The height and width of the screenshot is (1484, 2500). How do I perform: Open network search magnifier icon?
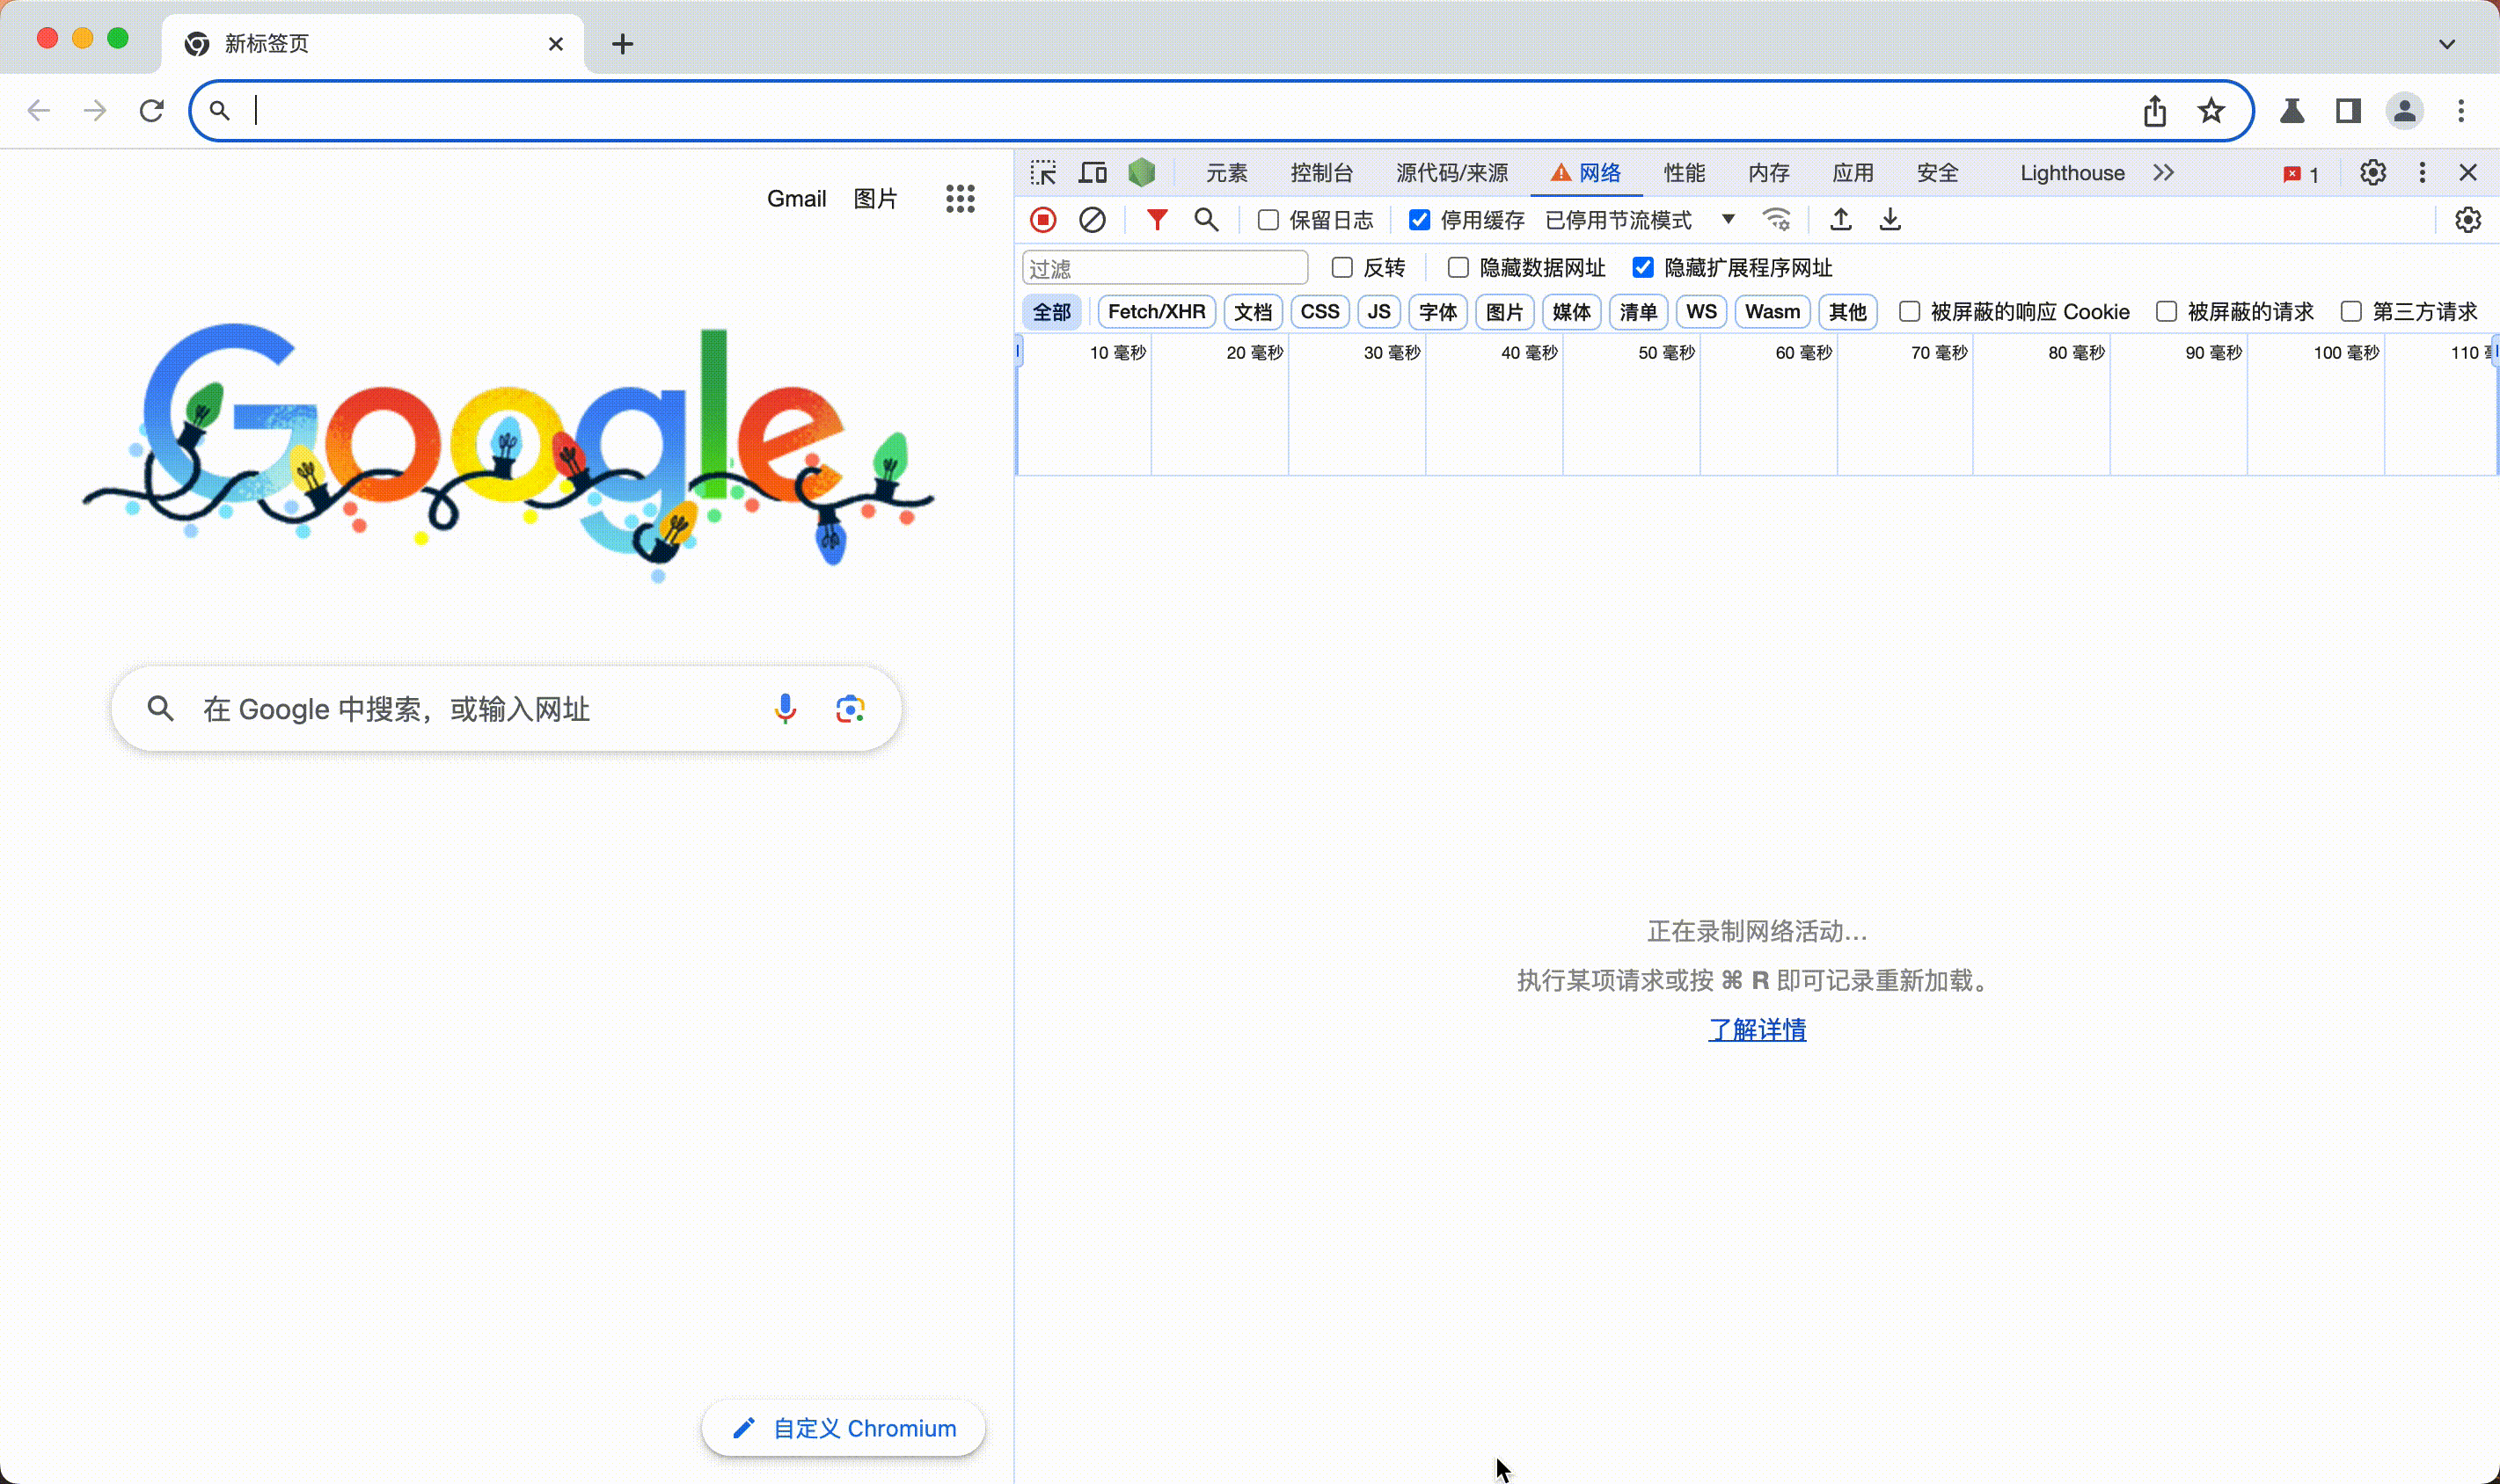click(1207, 220)
